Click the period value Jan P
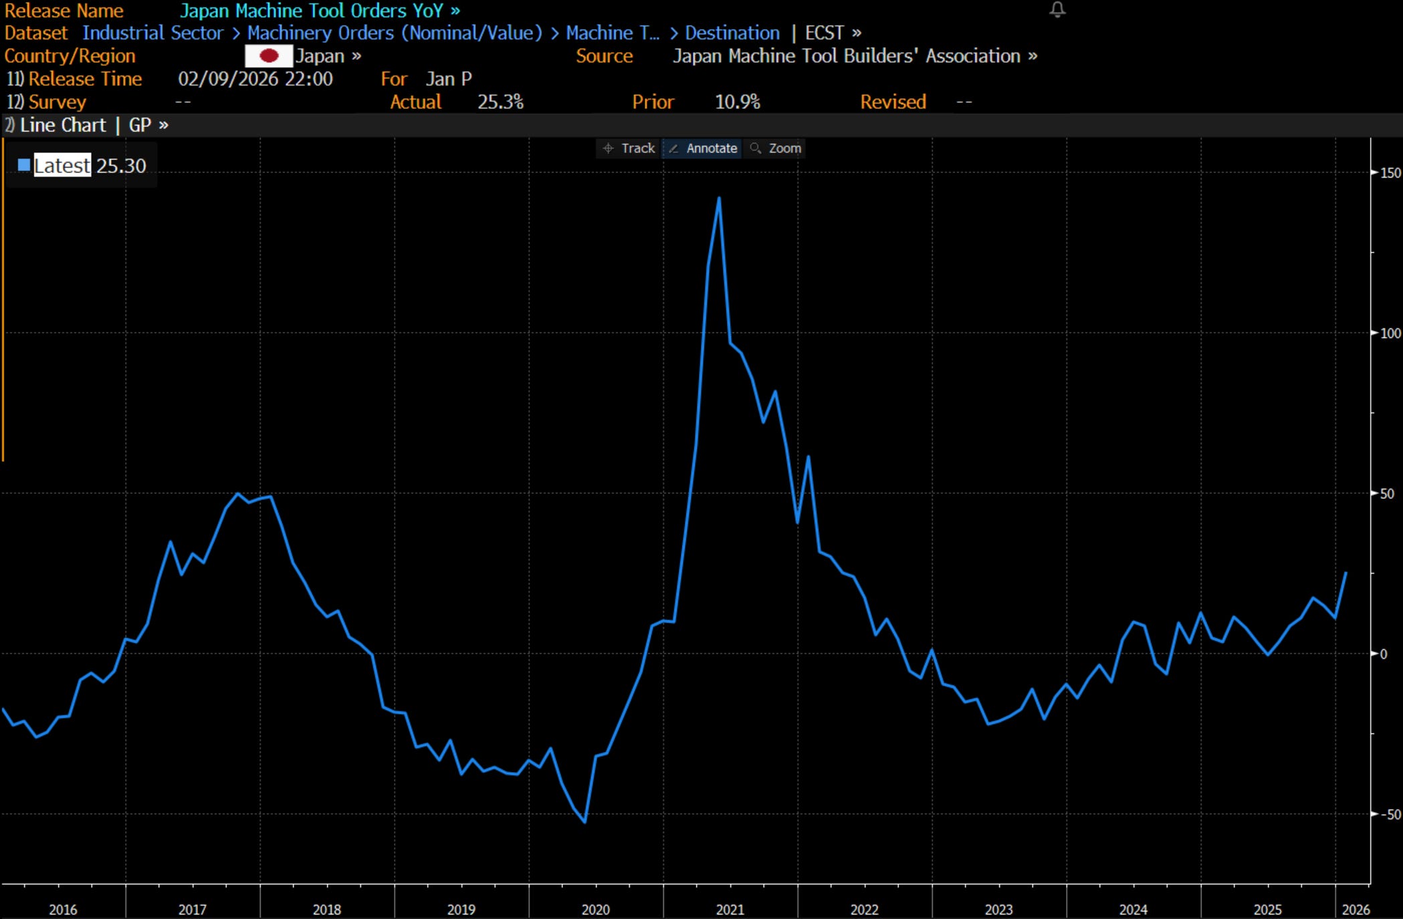The height and width of the screenshot is (919, 1403). [449, 79]
